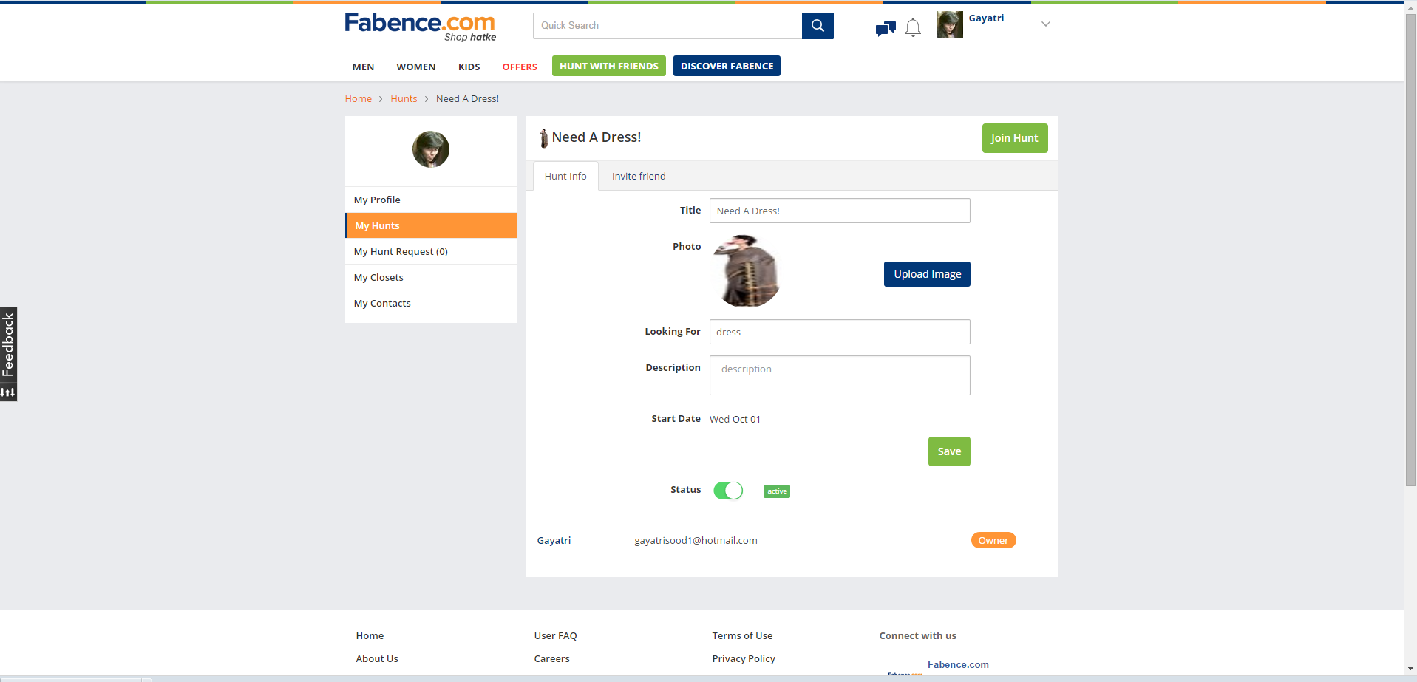Click in the Looking For field
This screenshot has width=1417, height=682.
coord(839,332)
